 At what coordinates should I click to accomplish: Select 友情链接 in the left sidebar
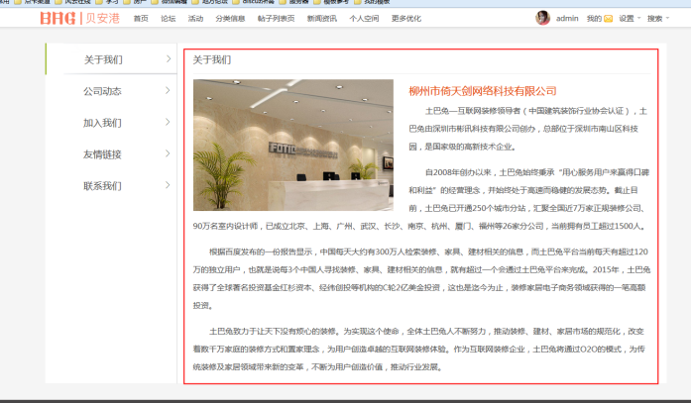[x=102, y=154]
